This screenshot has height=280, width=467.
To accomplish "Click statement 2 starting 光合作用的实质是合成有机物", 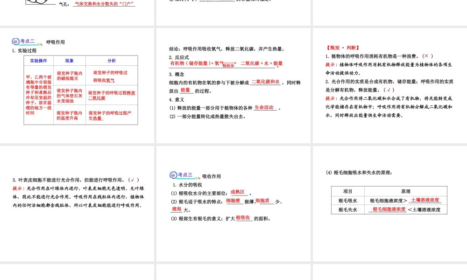I will coord(389,86).
